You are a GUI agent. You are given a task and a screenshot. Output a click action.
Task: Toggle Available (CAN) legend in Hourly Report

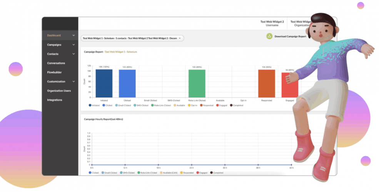169,173
